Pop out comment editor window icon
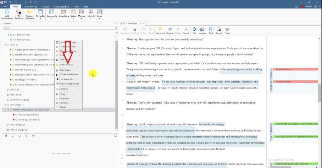The height and width of the screenshot is (168, 322). point(115,135)
